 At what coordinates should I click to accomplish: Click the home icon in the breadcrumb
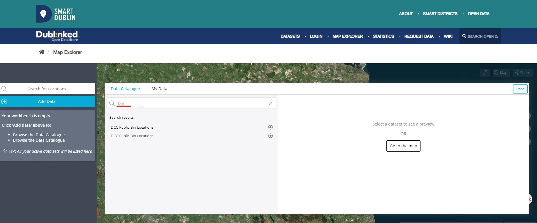click(41, 52)
